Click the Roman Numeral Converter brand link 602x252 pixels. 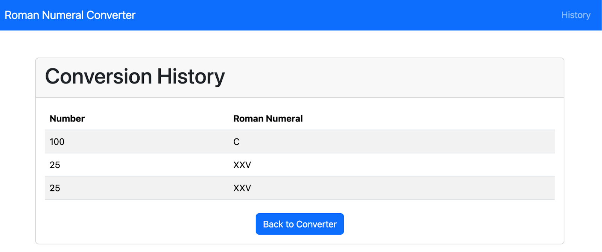[70, 15]
